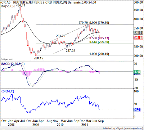This screenshot has height=130, width=144.
Task: Click the 2010 year label on time axis
Action: pos(60,125)
